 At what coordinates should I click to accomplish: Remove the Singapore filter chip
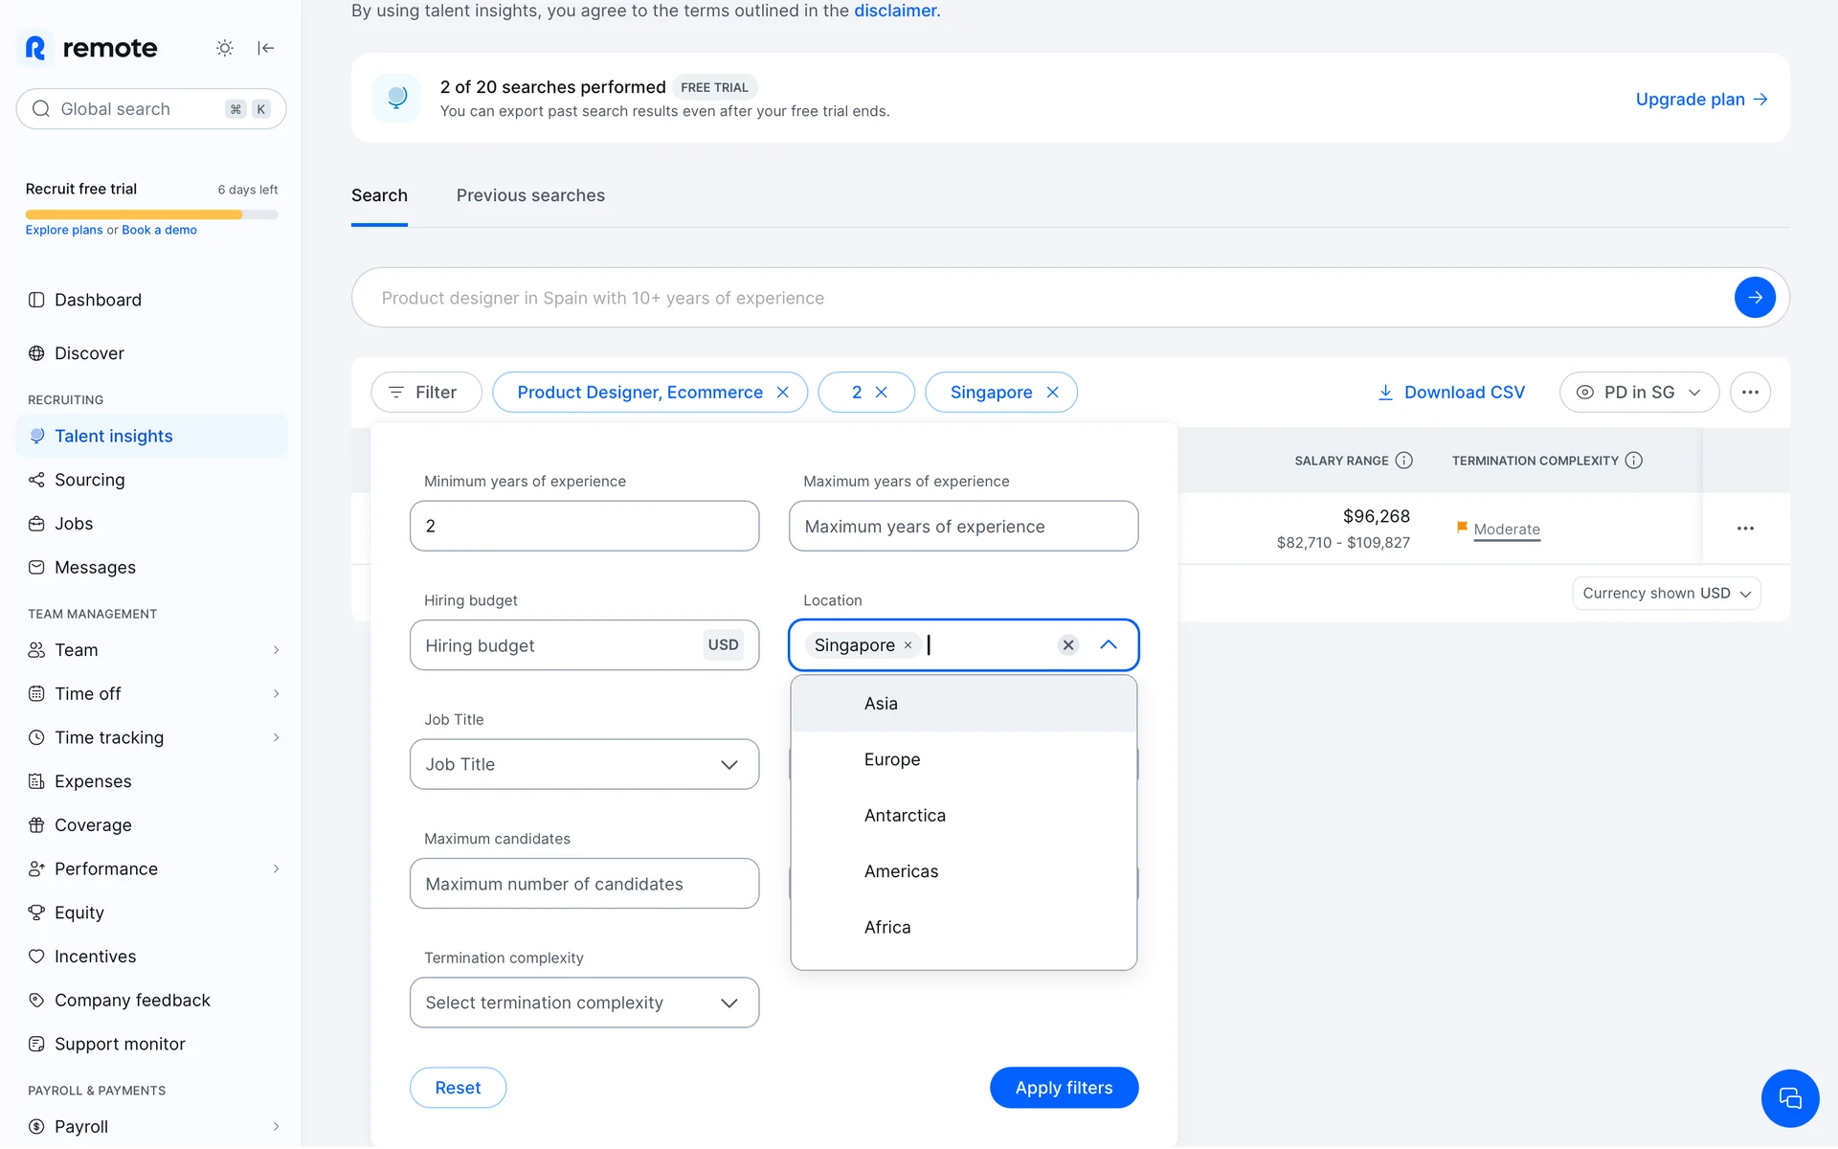(x=1053, y=393)
